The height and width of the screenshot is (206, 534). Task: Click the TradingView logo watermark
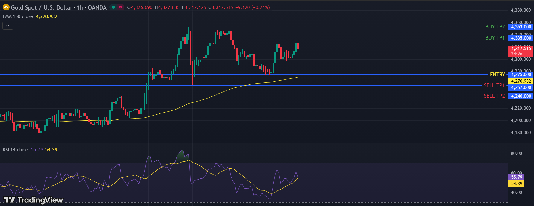click(x=33, y=200)
